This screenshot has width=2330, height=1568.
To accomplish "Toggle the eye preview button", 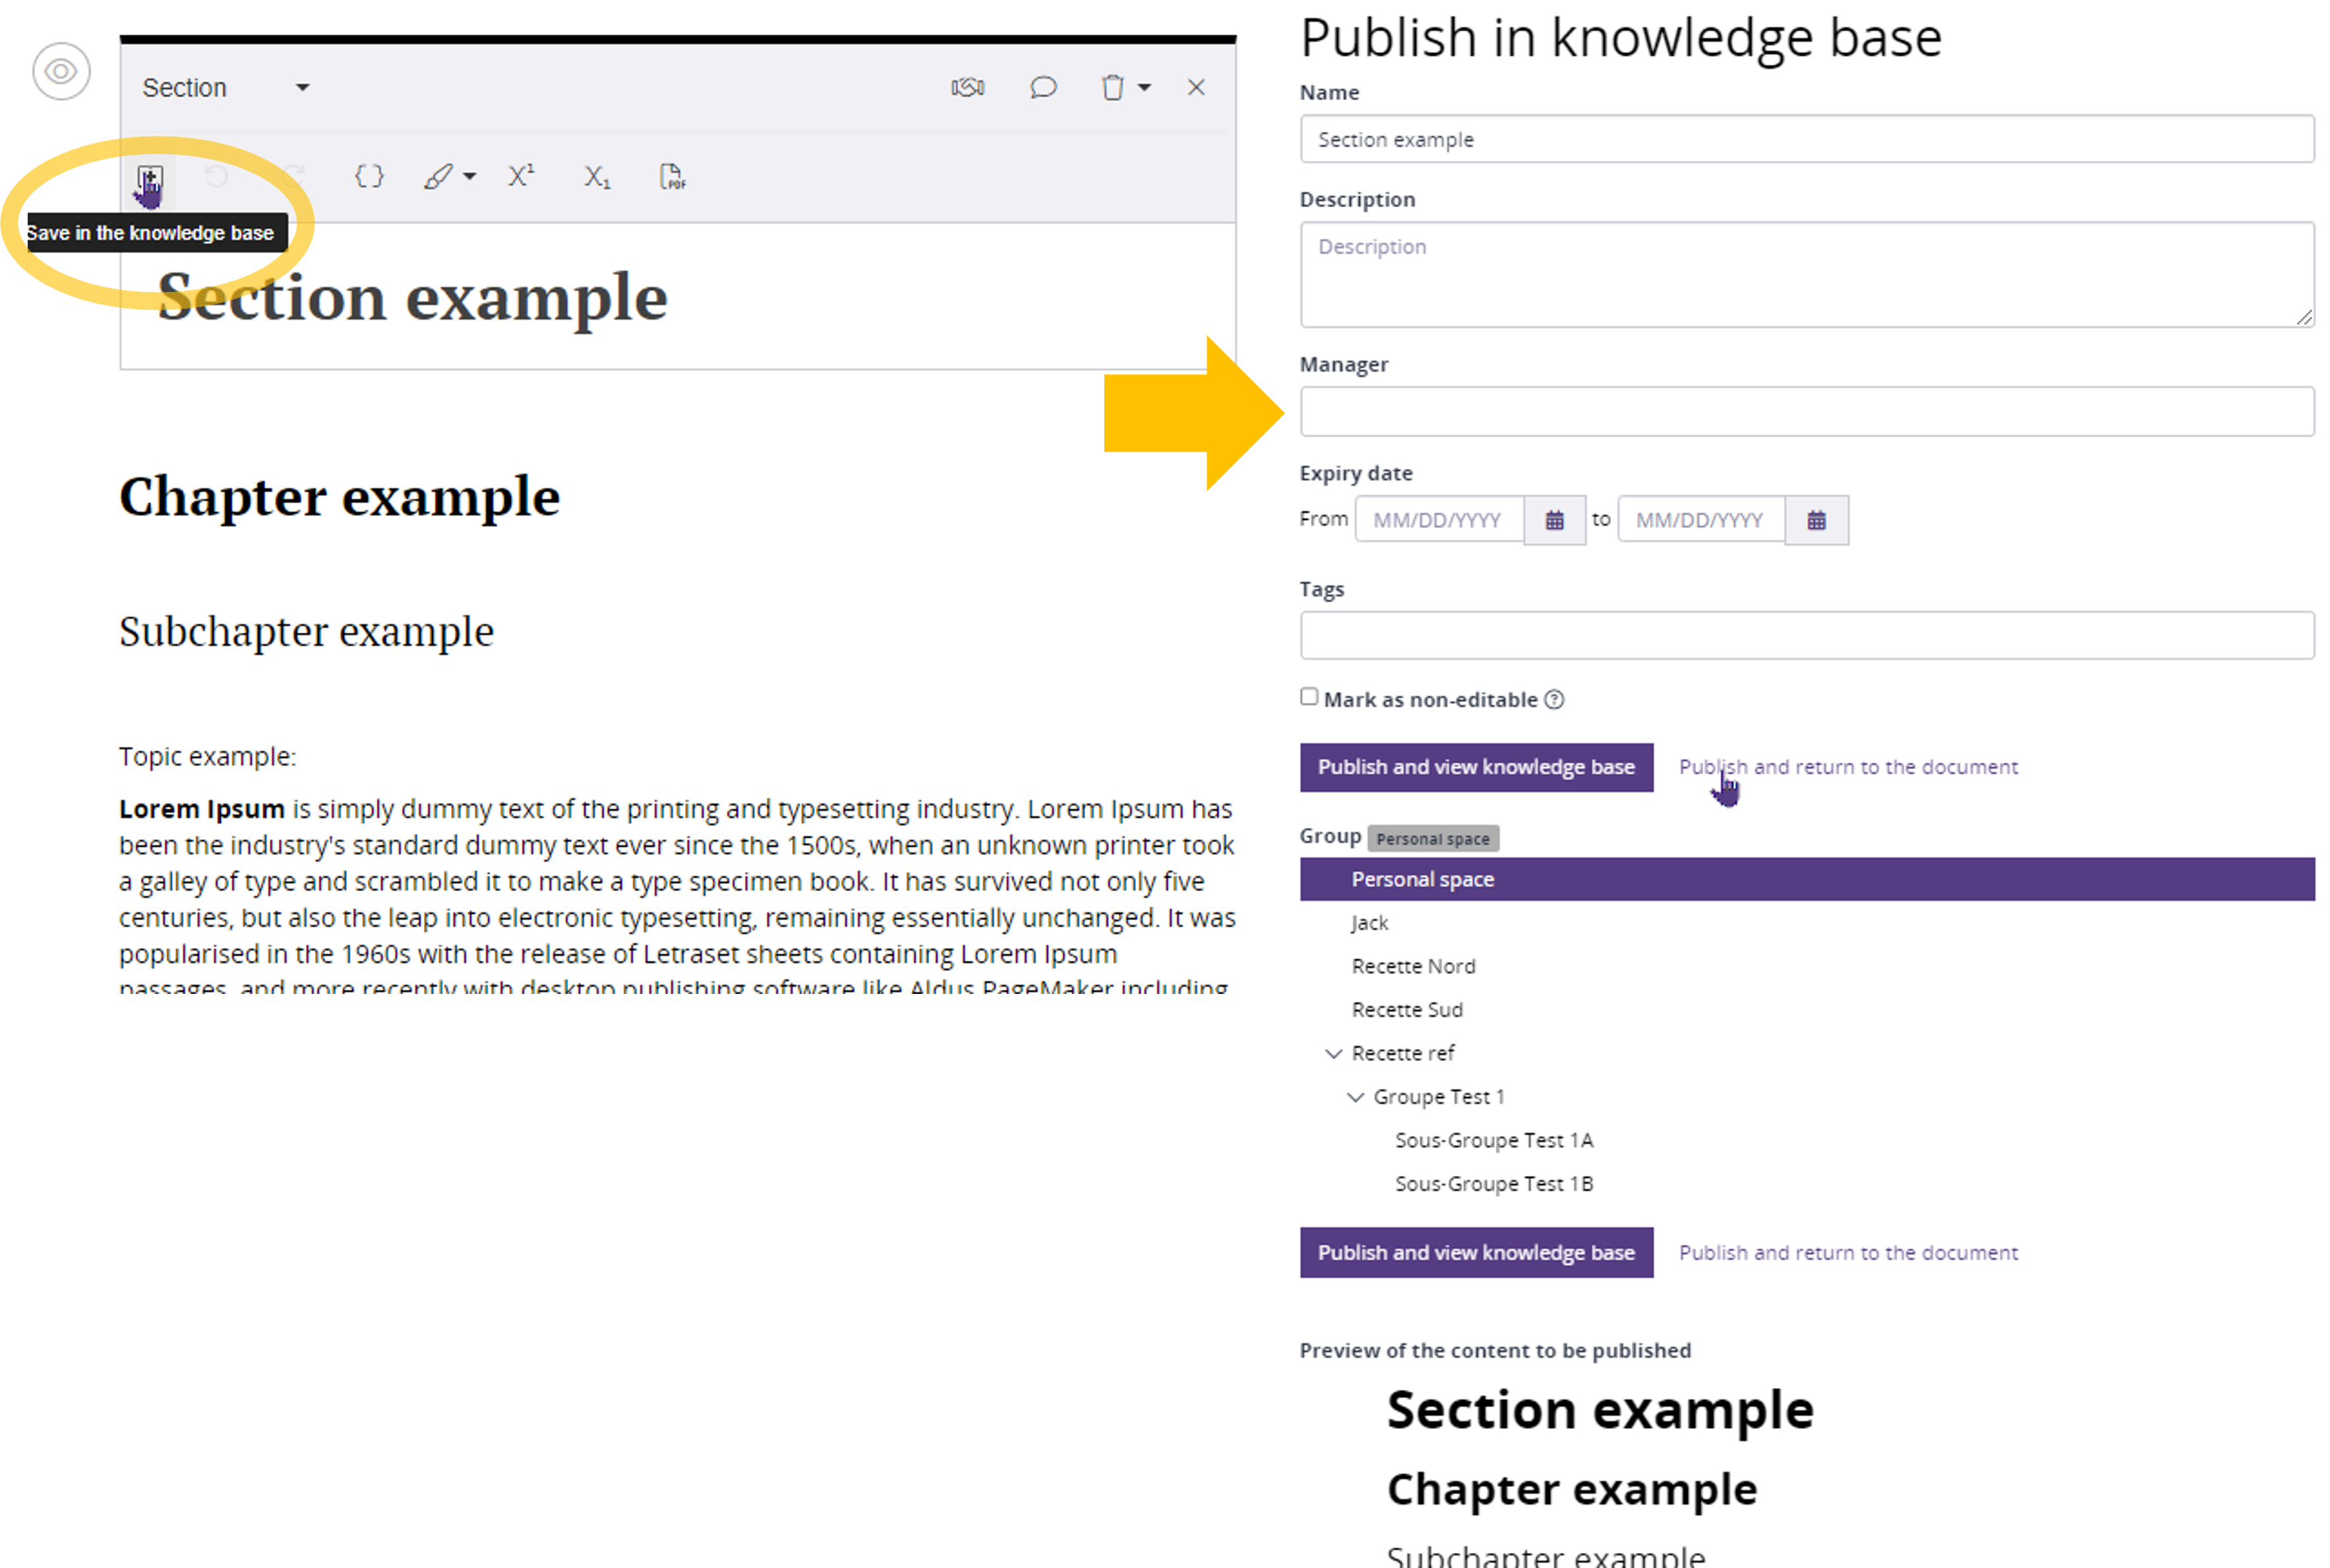I will click(61, 72).
